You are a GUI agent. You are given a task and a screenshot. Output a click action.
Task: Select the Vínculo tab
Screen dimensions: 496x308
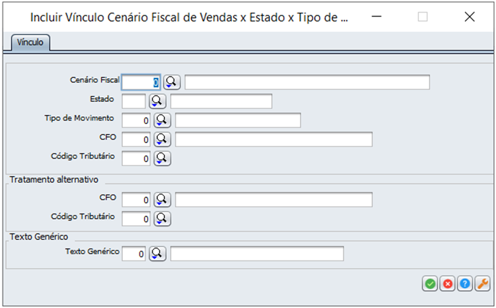(31, 43)
